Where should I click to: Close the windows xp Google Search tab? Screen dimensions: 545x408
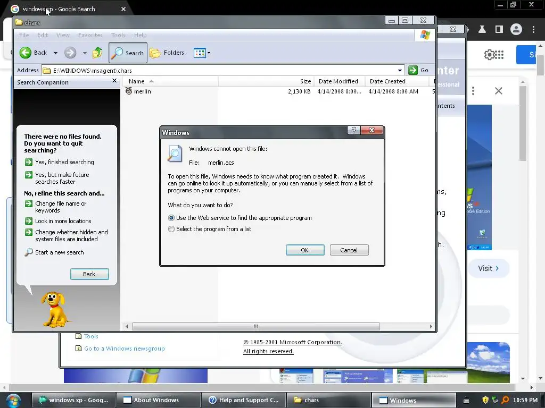coord(123,9)
